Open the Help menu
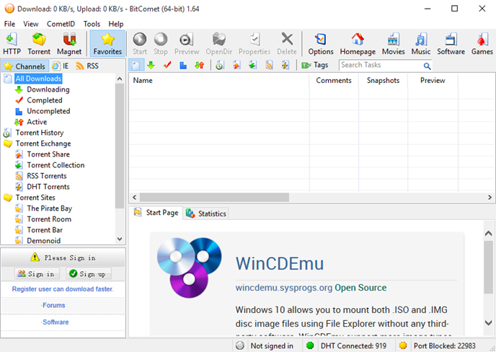The image size is (496, 352). 116,24
